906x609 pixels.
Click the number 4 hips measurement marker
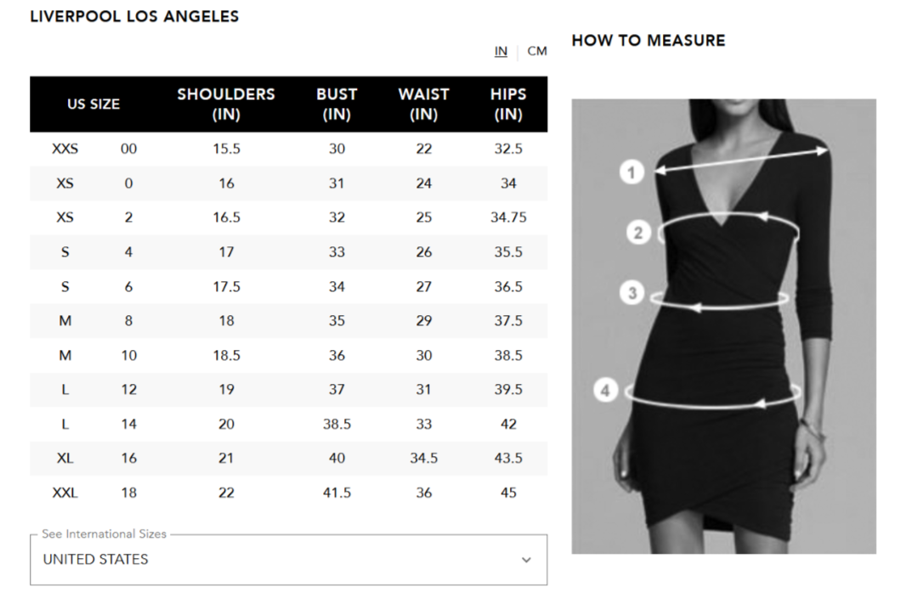605,391
